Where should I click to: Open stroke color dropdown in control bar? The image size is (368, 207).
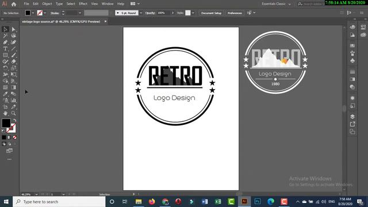pos(45,13)
